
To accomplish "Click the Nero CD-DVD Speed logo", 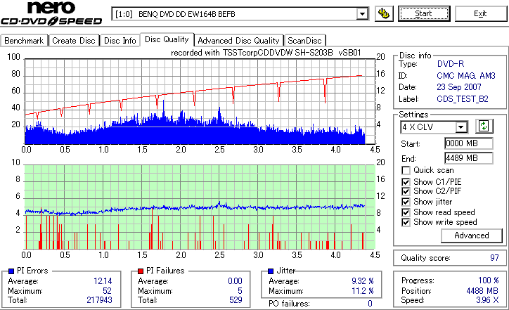I will point(51,13).
